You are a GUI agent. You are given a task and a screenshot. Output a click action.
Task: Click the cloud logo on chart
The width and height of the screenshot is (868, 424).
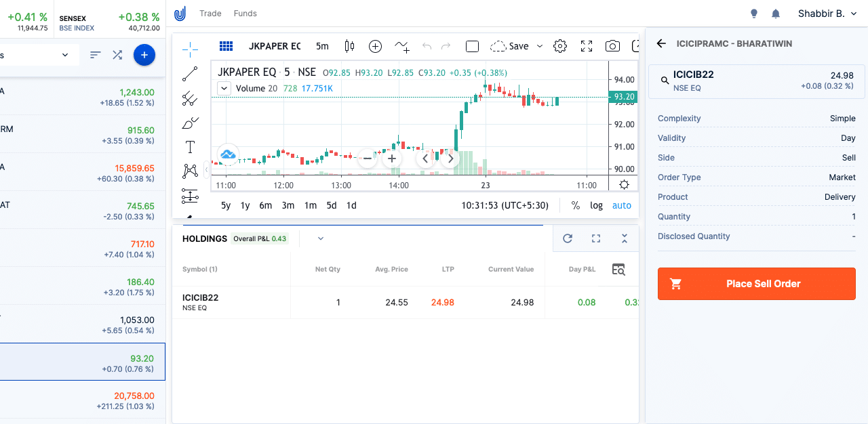click(228, 155)
